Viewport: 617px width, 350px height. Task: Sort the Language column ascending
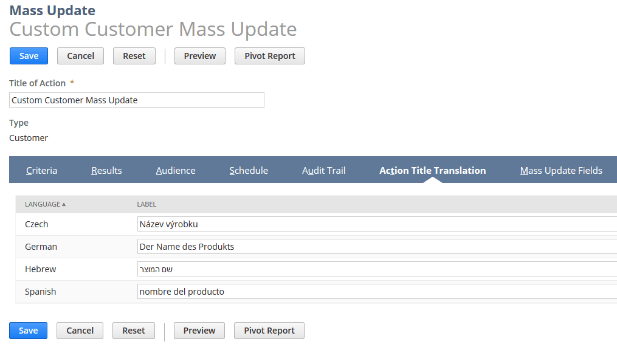pos(43,204)
